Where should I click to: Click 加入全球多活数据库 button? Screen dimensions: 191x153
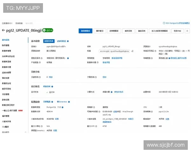coord(159,31)
